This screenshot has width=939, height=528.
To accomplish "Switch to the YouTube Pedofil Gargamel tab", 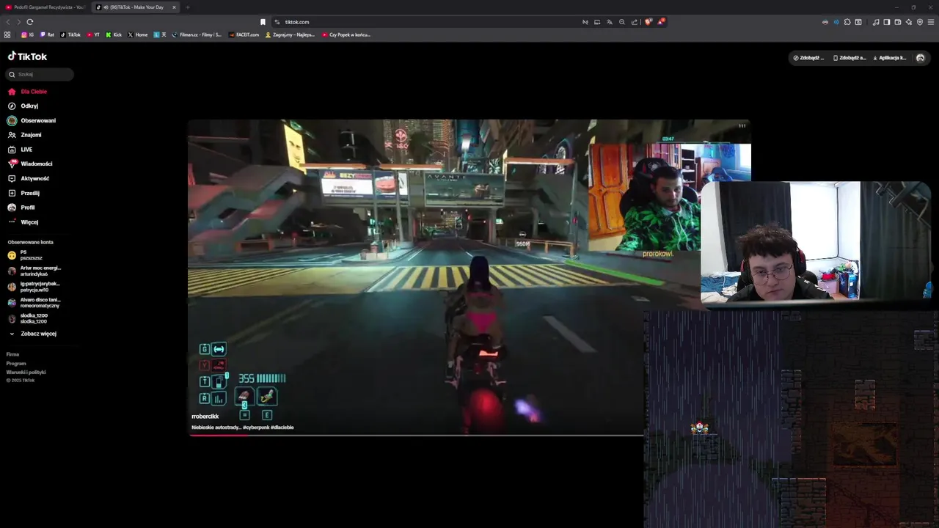I will [44, 7].
